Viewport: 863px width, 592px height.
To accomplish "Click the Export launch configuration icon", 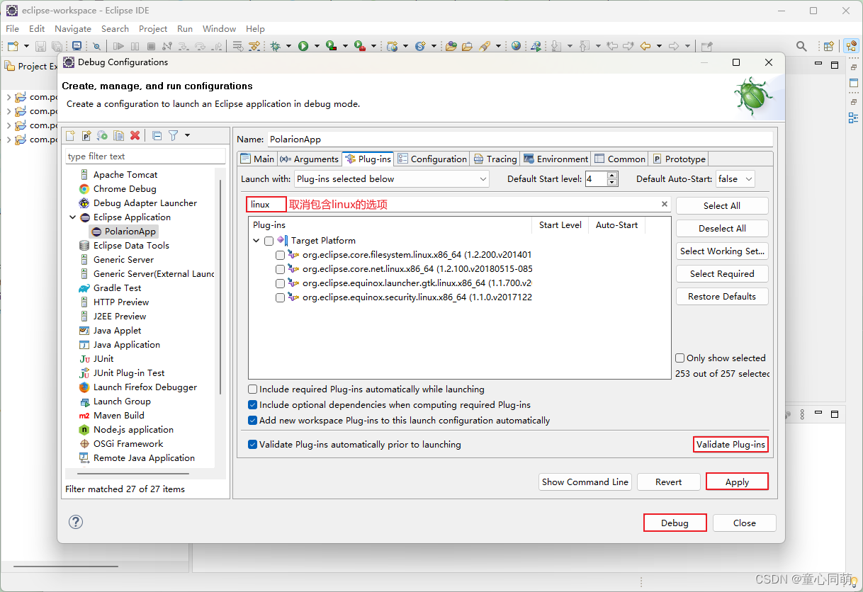I will (x=103, y=135).
